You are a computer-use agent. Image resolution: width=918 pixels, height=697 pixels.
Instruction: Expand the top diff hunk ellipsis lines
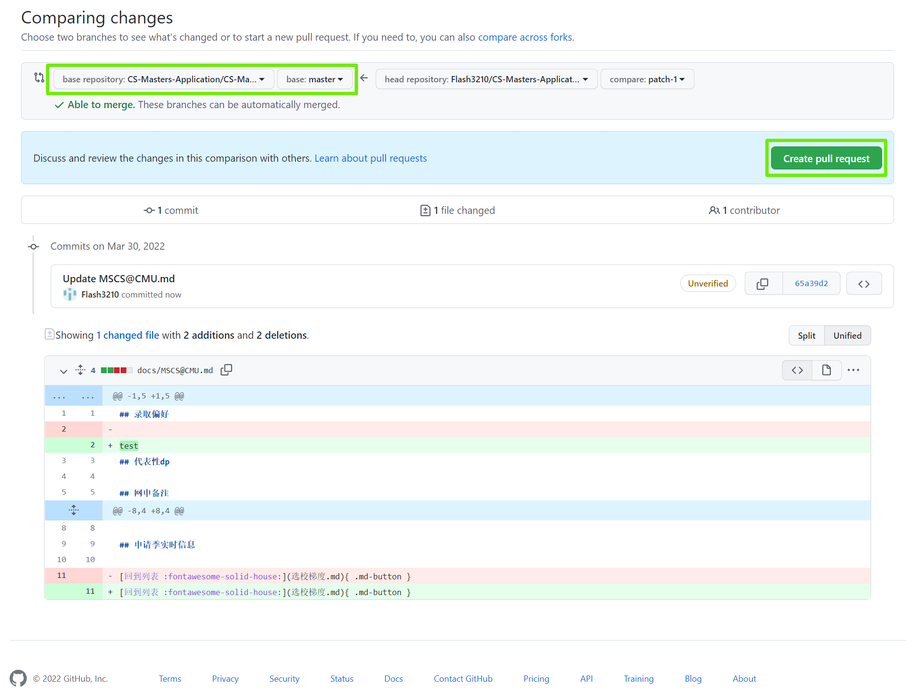[74, 396]
